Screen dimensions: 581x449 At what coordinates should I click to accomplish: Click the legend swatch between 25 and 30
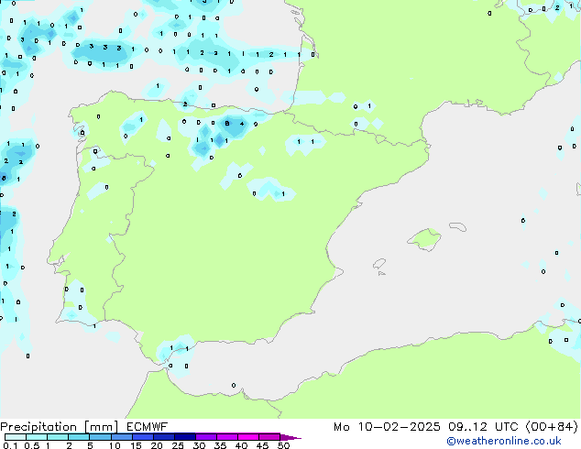tap(185, 437)
